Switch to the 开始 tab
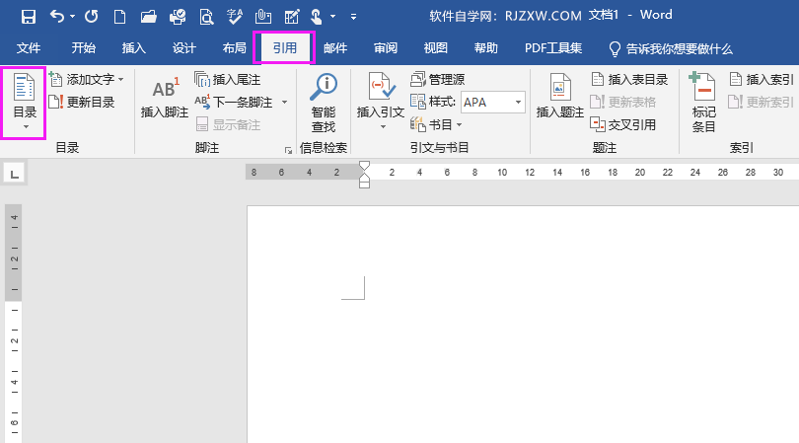799x443 pixels. tap(84, 48)
